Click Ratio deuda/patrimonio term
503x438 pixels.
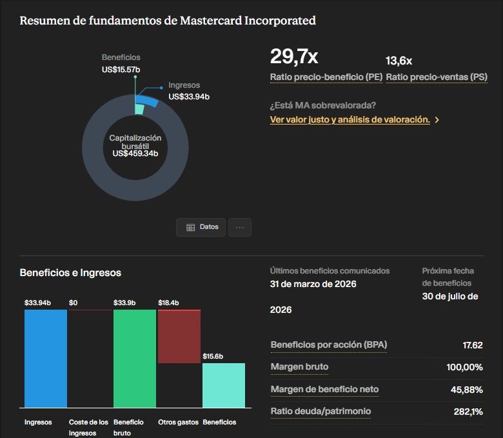(321, 411)
